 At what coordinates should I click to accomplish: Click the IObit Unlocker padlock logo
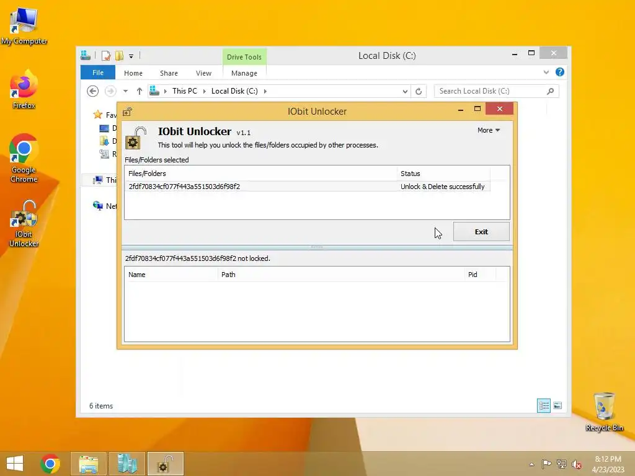coord(135,138)
